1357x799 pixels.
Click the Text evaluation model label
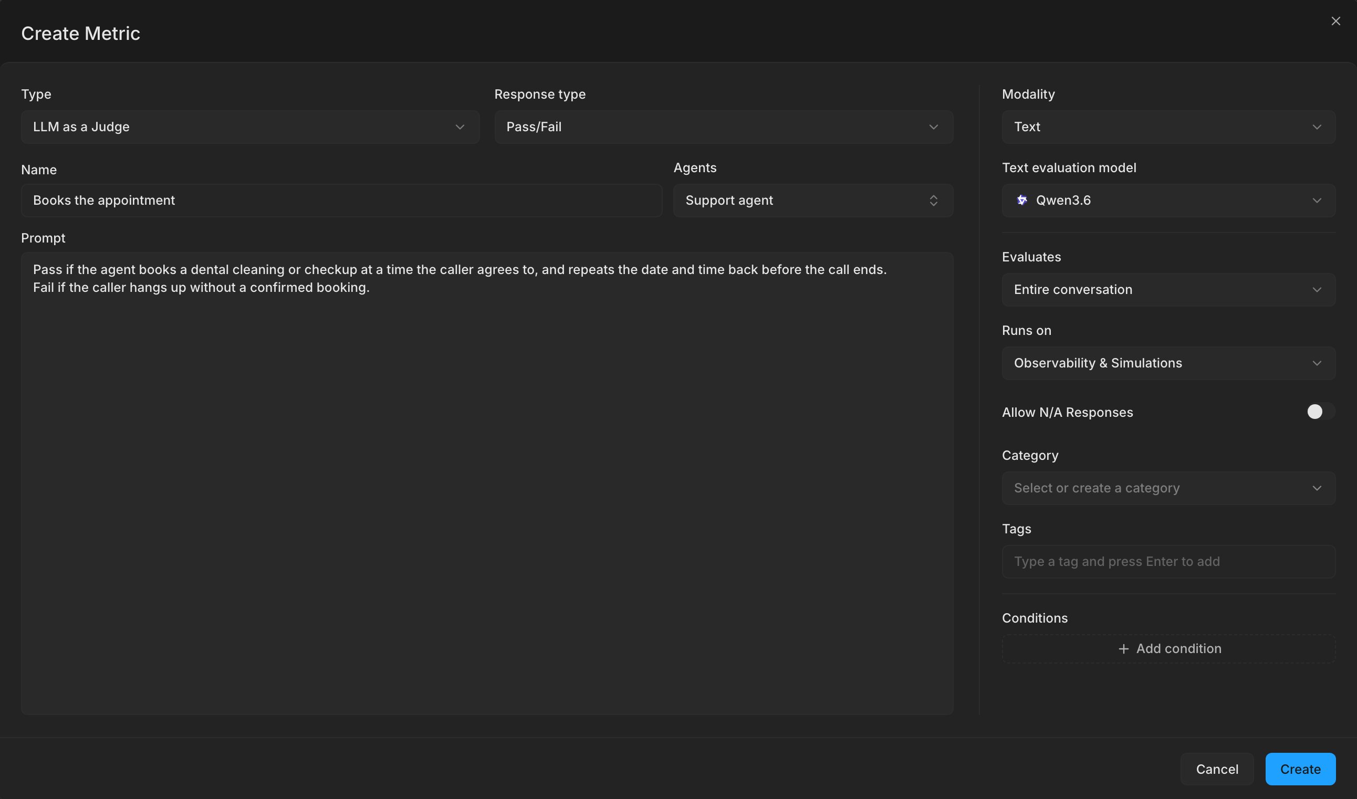pyautogui.click(x=1069, y=168)
